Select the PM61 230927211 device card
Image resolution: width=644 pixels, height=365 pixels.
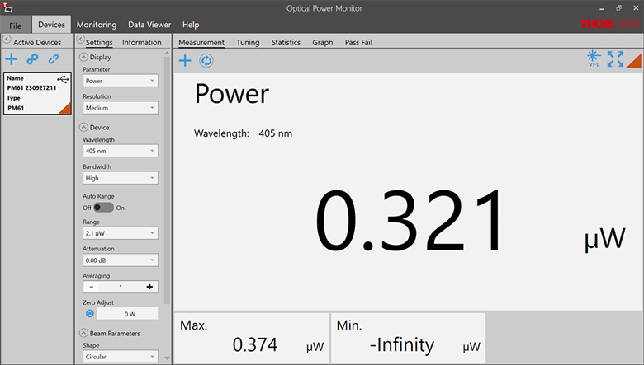point(37,93)
